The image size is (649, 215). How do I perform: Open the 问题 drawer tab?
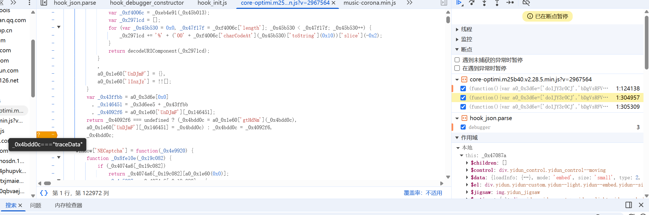coord(36,205)
